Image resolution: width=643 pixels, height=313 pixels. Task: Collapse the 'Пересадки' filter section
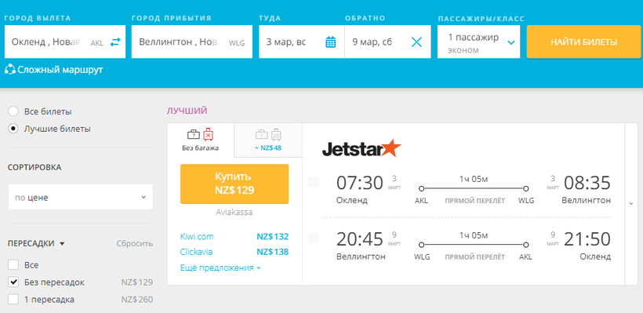[x=35, y=244]
